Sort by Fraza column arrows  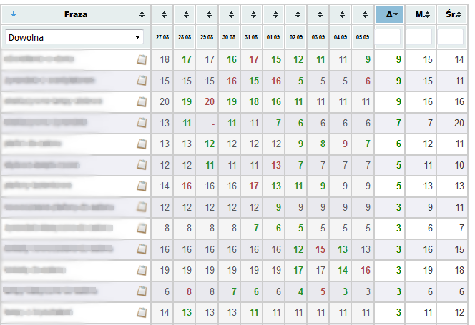tap(142, 14)
